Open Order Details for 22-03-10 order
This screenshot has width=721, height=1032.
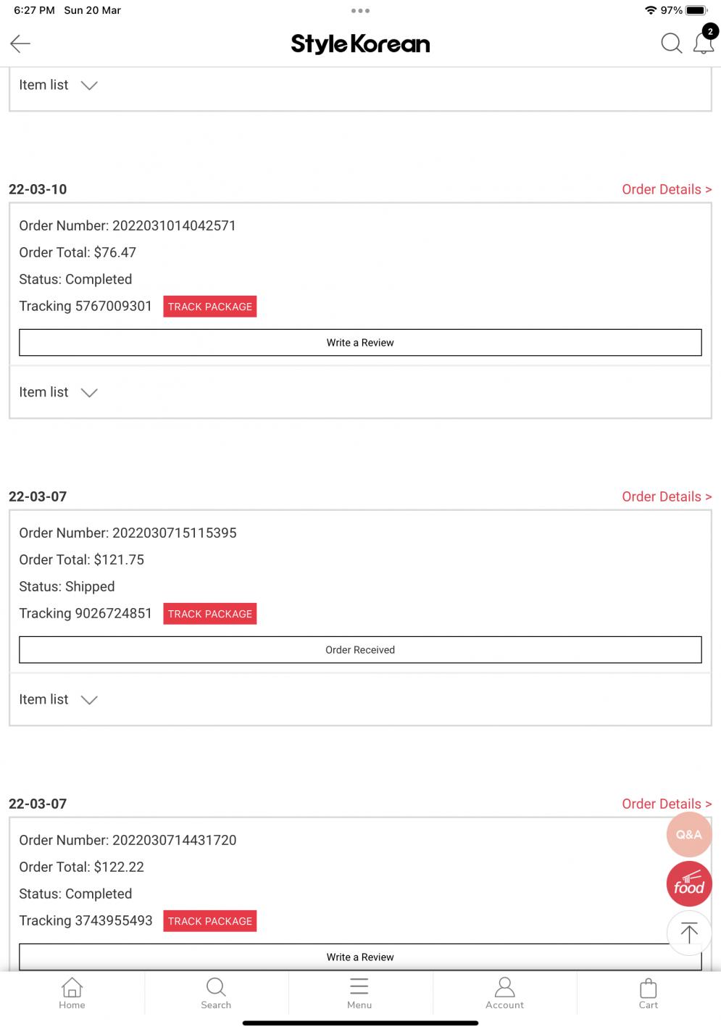pyautogui.click(x=667, y=189)
